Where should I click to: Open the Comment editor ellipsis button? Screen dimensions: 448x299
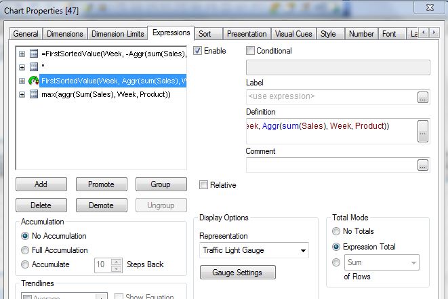pos(423,165)
